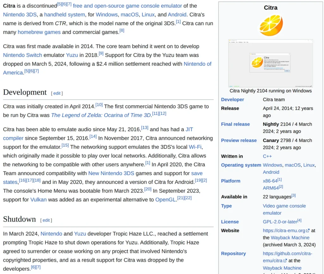324x274 pixels.
Task: Select the infobox text 'Citra team'
Action: (274, 100)
